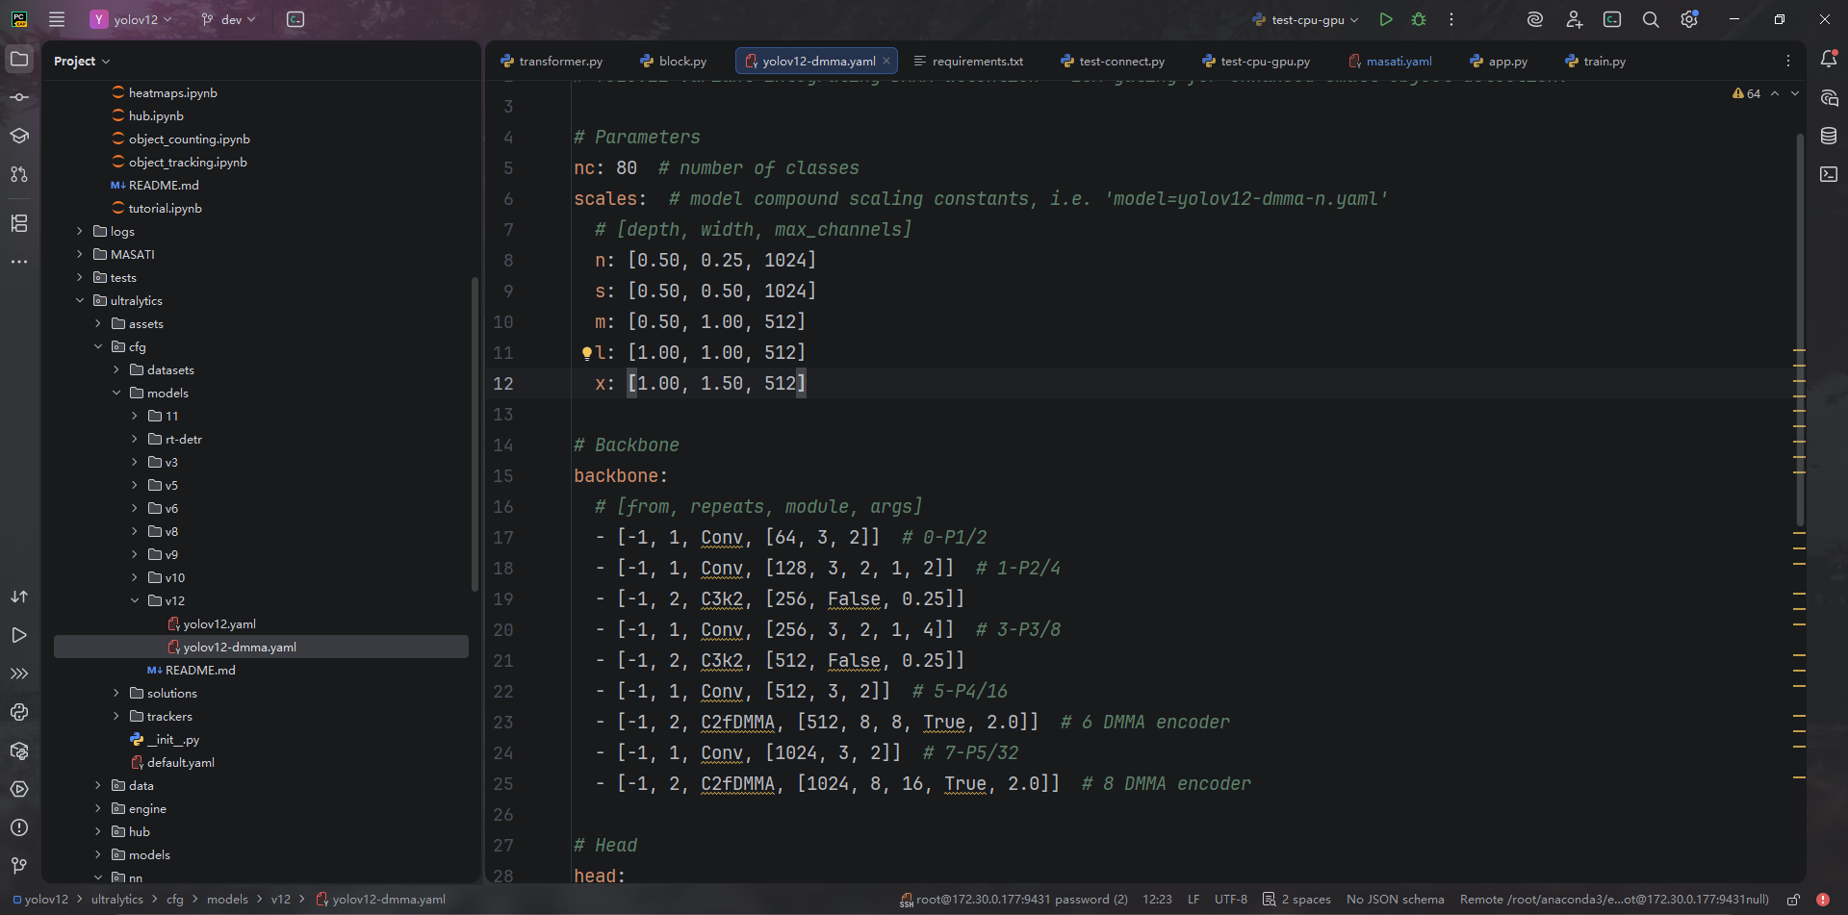Open the dev branch dropdown

tap(229, 19)
